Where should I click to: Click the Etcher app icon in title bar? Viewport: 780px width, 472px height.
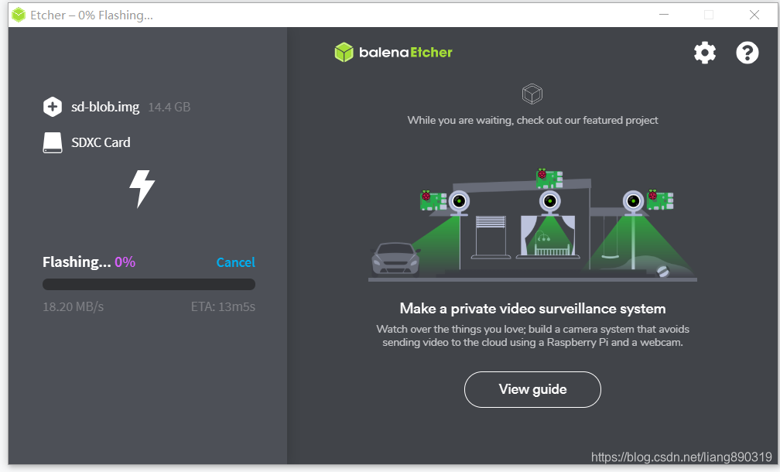[19, 15]
